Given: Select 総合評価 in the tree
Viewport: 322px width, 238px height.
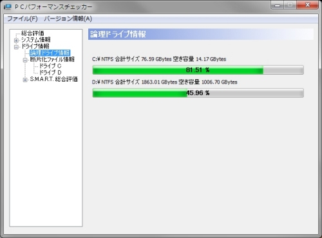Looking at the screenshot, I should [33, 33].
